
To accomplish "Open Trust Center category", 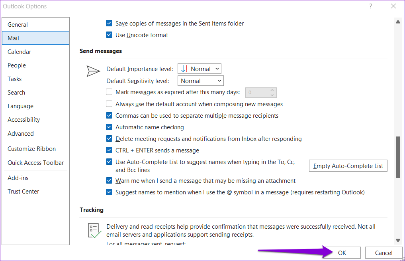I will coord(36,192).
